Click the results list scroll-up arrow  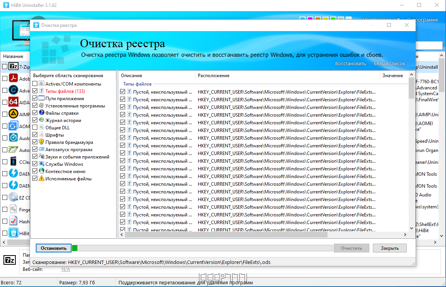coord(411,74)
